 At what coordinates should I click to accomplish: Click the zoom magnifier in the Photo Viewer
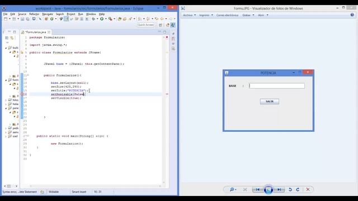coord(233,189)
